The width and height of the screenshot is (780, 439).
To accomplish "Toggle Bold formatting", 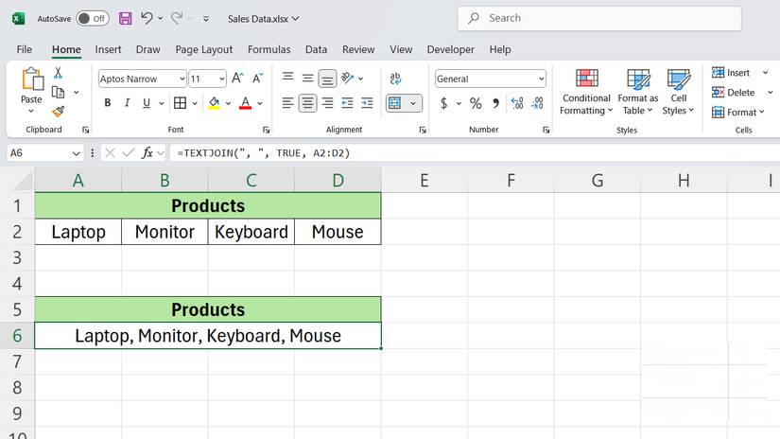I will point(108,103).
